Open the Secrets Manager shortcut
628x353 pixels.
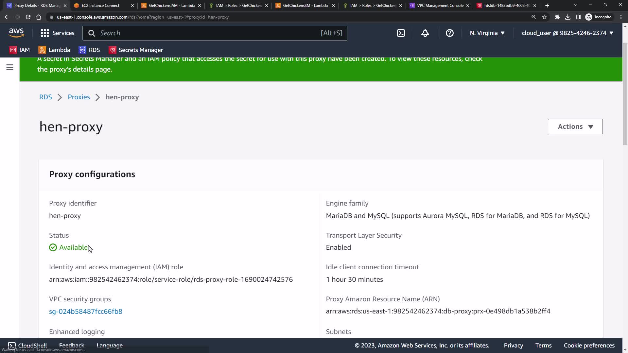136,50
